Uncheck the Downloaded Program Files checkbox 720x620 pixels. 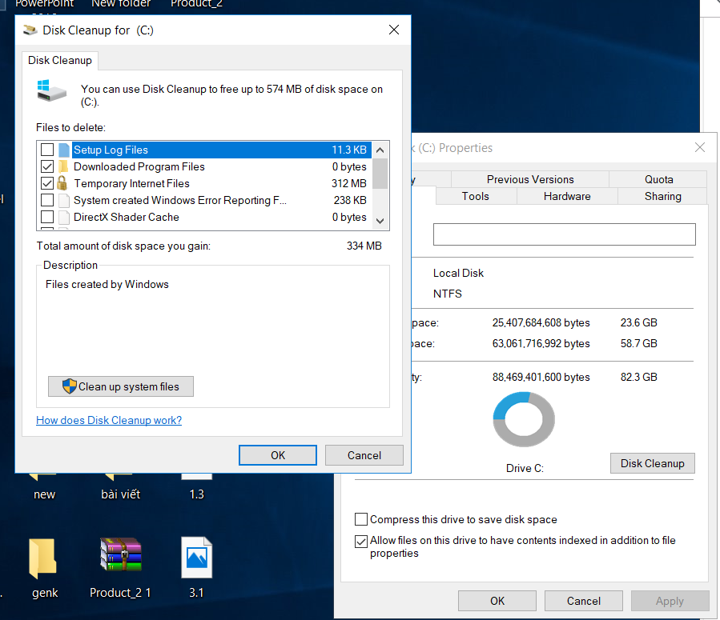tap(47, 166)
